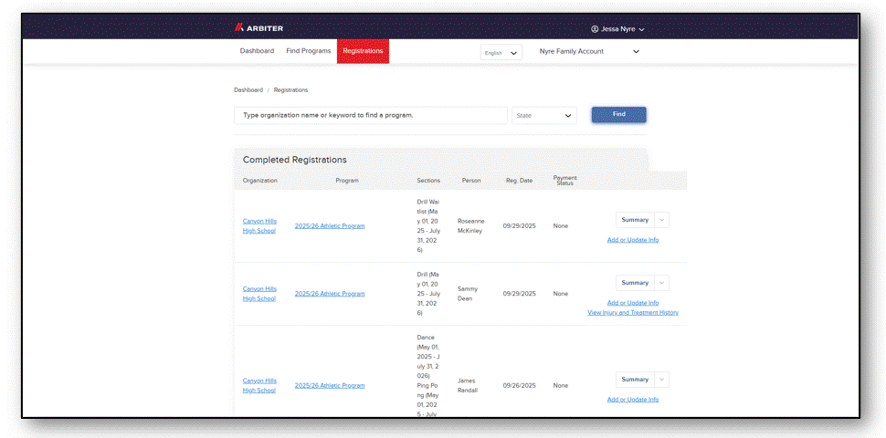
Task: Click the 09/29/2025 date in Sammy Dean row
Action: click(520, 294)
